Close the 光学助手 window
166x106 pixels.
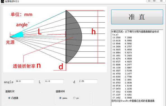(161, 1)
